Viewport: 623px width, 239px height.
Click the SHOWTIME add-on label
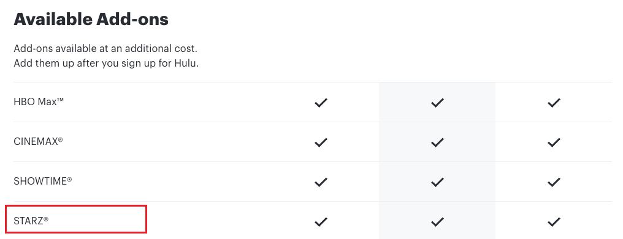click(x=43, y=181)
